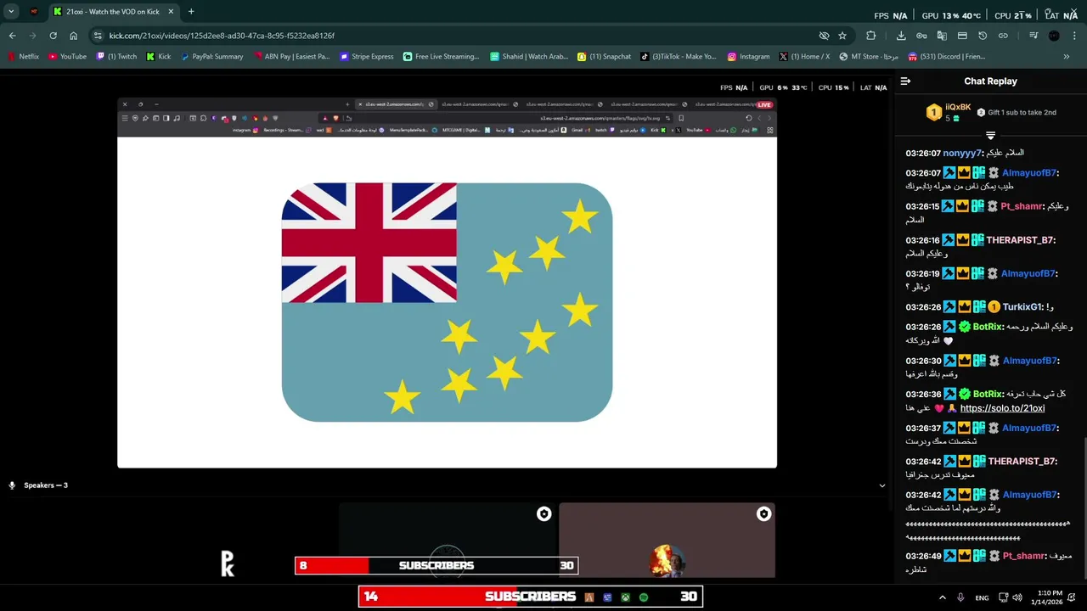Click Pt_shamr's name at 03:26:15
This screenshot has width=1087, height=611.
point(1022,206)
